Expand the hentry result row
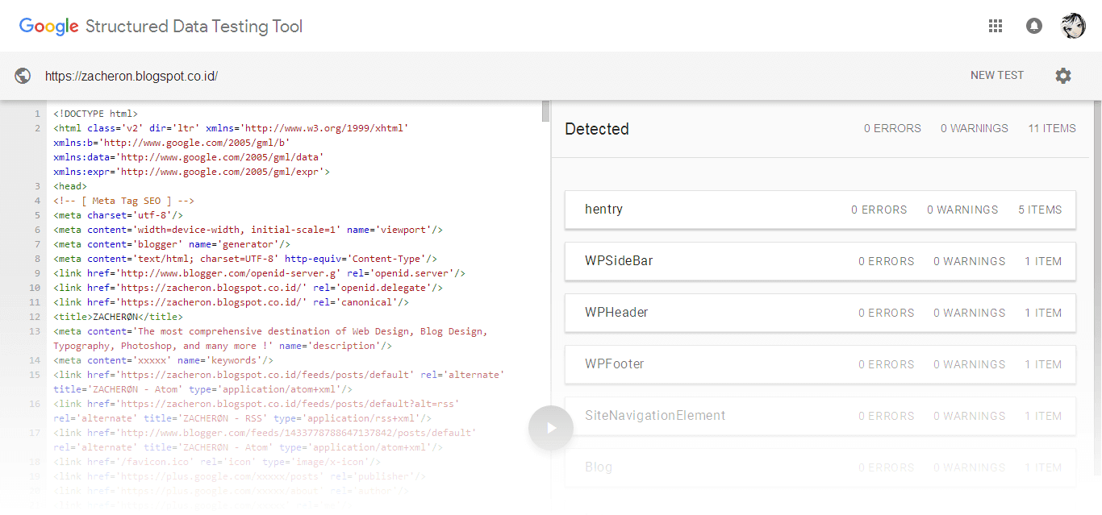Screen dimensions: 1102x515 (820, 210)
